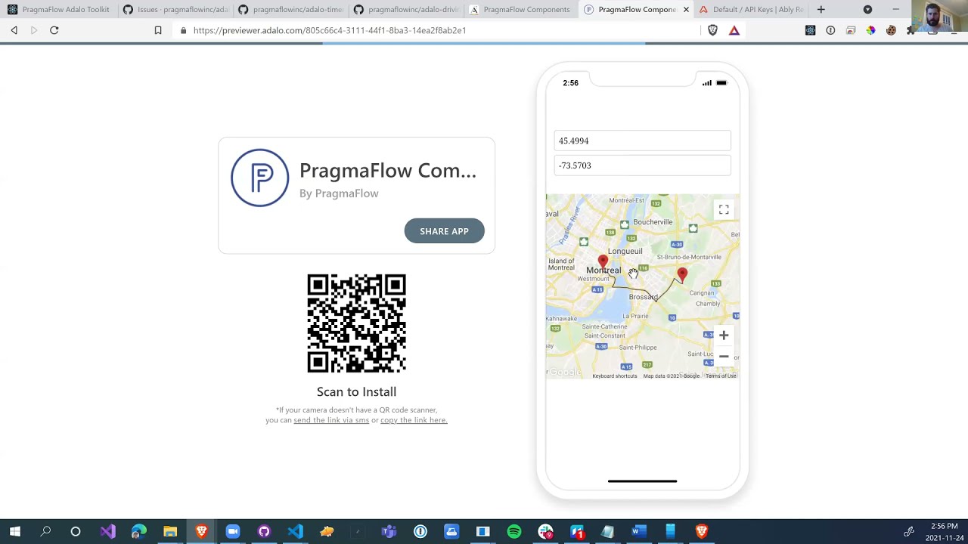This screenshot has height=544, width=968.
Task: Click the QR code image
Action: point(356,323)
